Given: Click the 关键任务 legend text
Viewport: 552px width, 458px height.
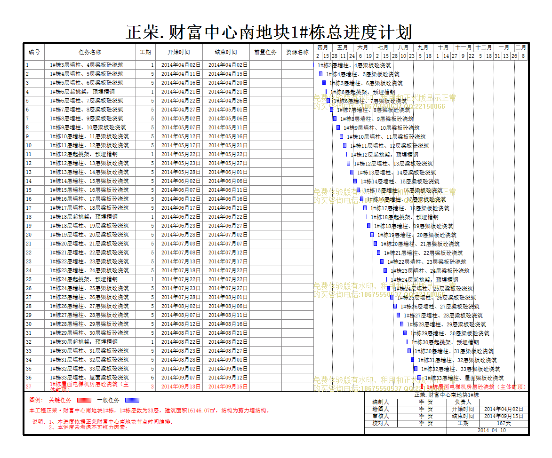Looking at the screenshot, I should pyautogui.click(x=60, y=400).
